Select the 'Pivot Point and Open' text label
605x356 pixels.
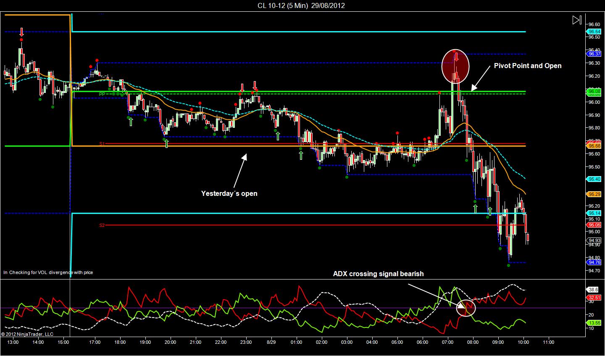point(527,66)
